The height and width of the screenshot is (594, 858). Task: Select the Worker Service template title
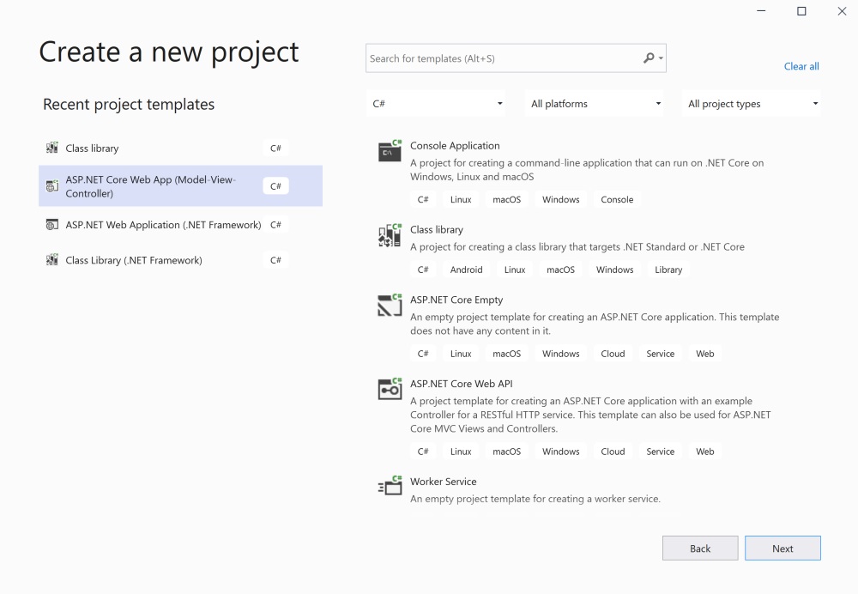(x=444, y=482)
